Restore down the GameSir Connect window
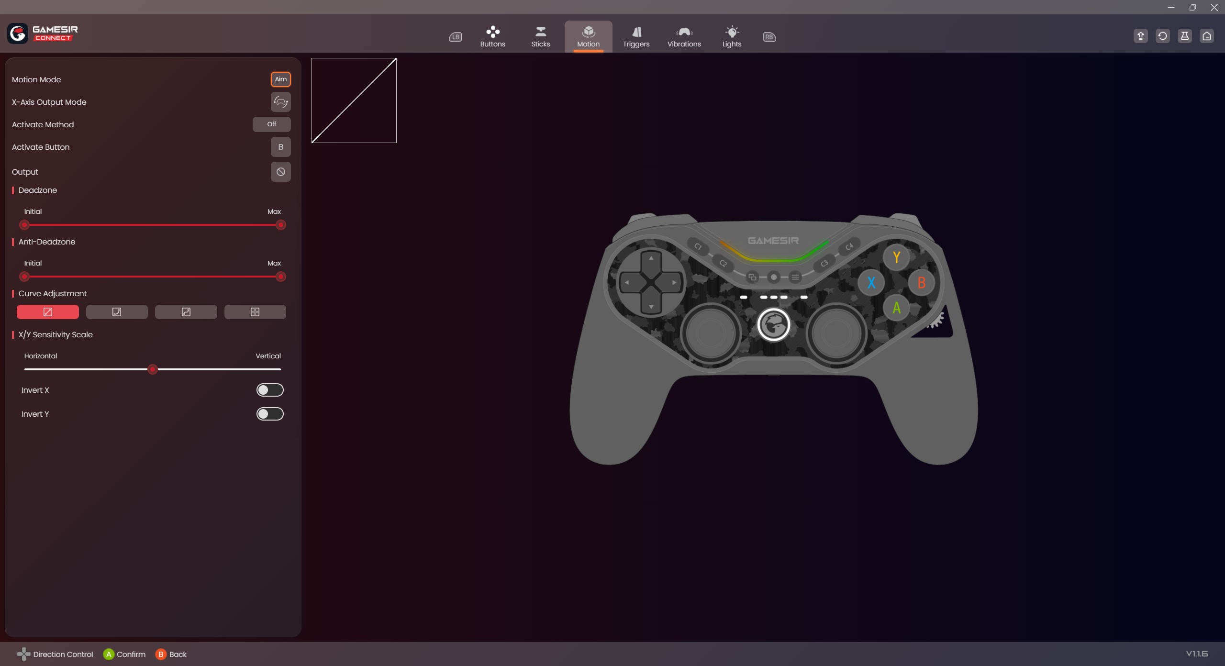 pos(1192,7)
